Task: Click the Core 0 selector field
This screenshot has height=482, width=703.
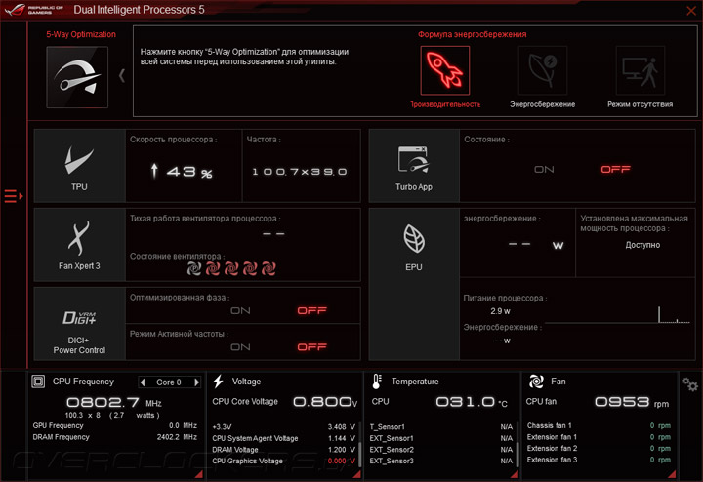Action: tap(169, 382)
